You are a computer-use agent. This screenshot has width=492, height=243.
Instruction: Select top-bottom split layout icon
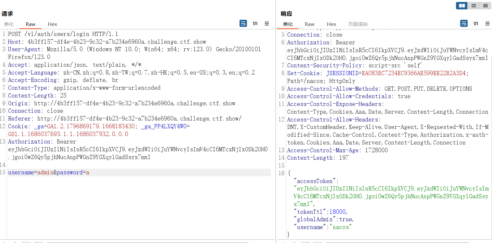[x=474, y=6]
